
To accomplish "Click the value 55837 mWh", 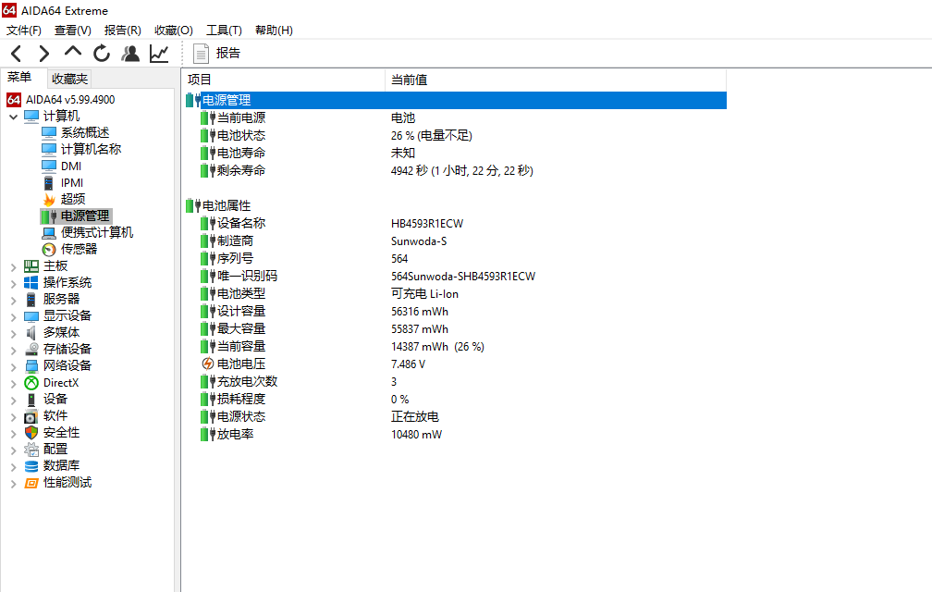I will click(420, 329).
